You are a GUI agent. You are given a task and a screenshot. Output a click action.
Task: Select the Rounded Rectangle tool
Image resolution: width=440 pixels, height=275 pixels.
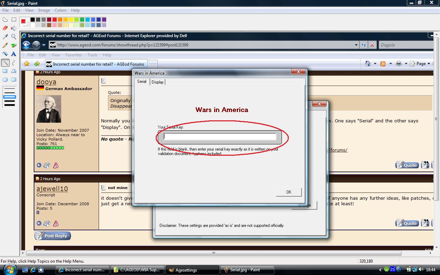[x=14, y=80]
